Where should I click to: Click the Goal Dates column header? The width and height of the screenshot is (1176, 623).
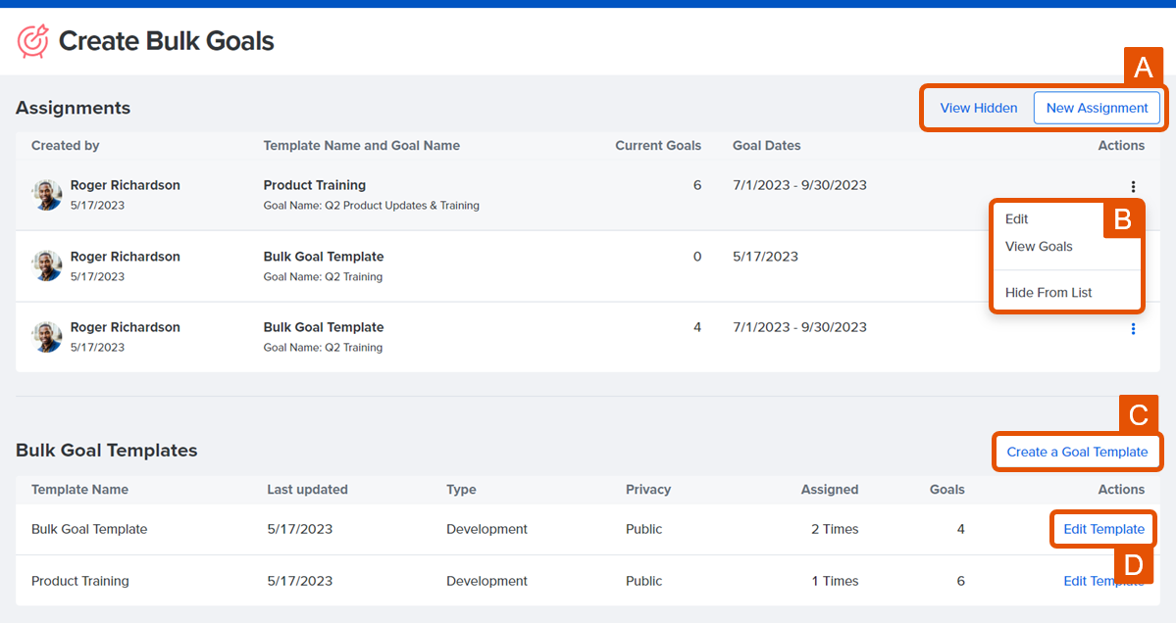[x=766, y=146]
